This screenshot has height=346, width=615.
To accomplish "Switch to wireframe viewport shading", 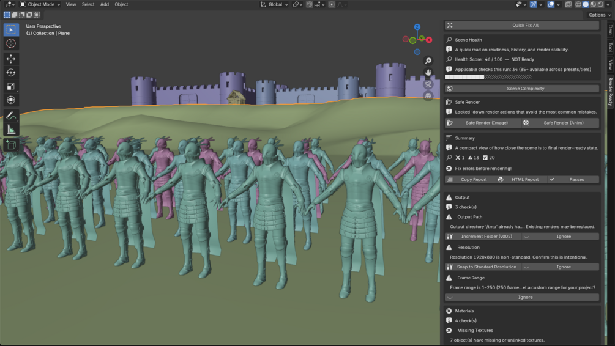I will (x=578, y=4).
